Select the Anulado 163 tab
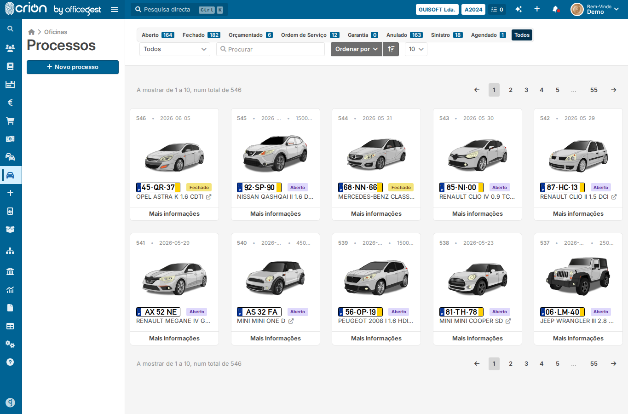628x414 pixels. pyautogui.click(x=404, y=35)
